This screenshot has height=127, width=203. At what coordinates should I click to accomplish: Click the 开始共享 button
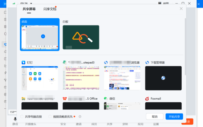pos(174,117)
